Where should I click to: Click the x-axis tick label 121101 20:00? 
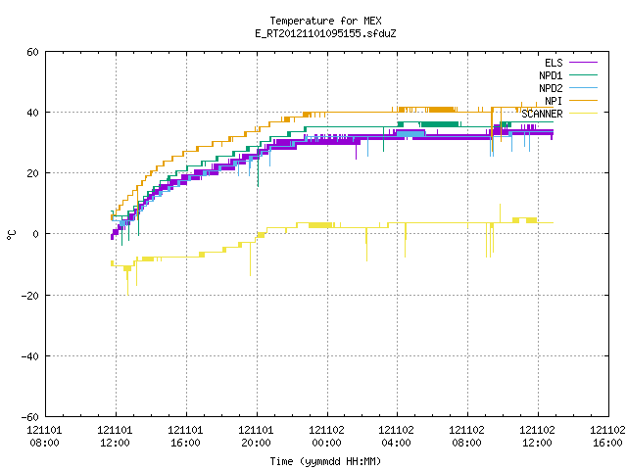click(x=257, y=437)
